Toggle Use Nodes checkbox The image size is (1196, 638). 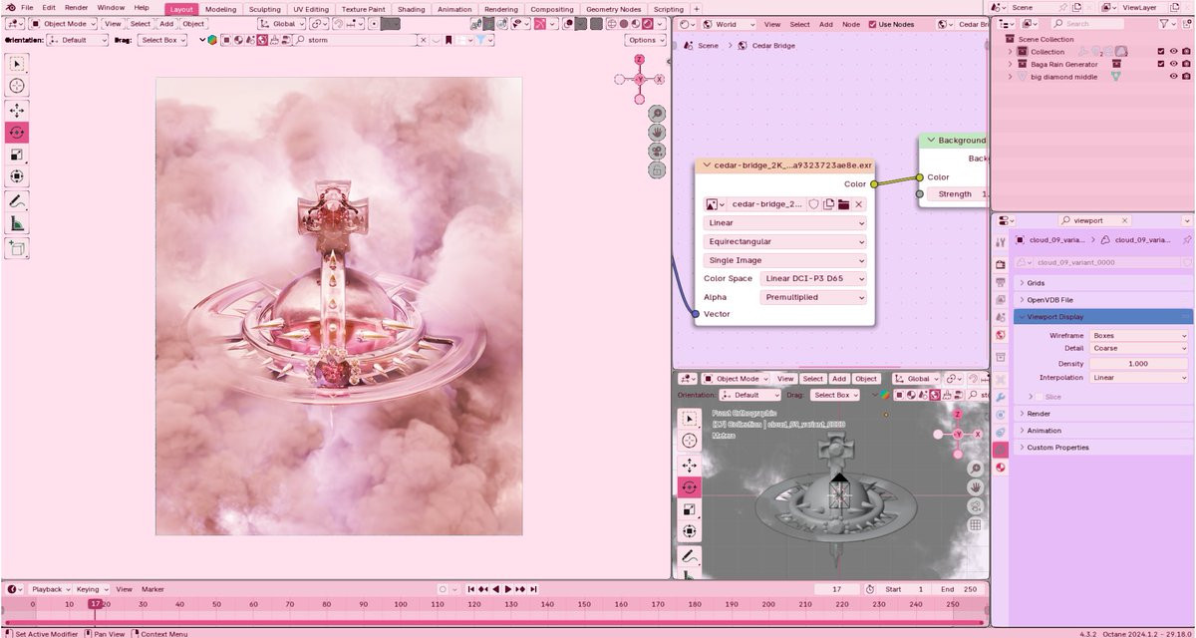[x=872, y=24]
